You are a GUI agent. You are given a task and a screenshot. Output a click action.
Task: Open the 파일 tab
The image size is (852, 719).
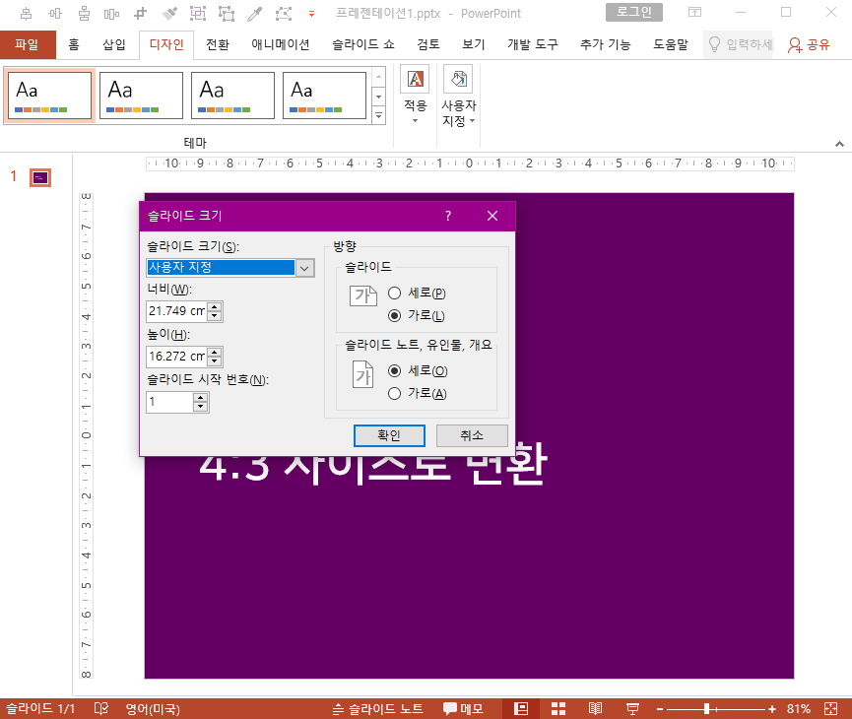tap(28, 44)
